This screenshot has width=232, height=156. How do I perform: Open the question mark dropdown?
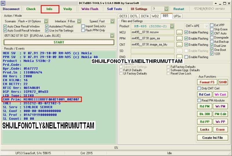(166, 9)
